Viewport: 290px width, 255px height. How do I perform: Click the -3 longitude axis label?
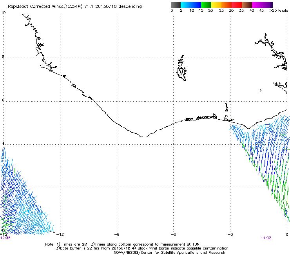tap(230, 234)
